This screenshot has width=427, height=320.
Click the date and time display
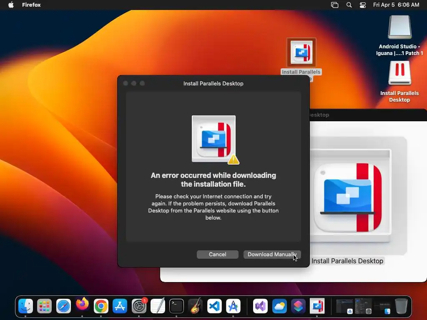[396, 5]
